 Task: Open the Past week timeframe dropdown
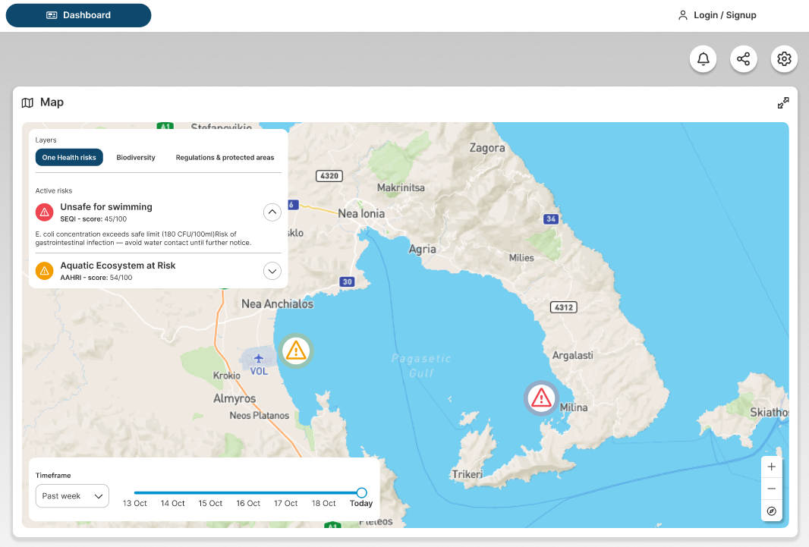(x=72, y=496)
